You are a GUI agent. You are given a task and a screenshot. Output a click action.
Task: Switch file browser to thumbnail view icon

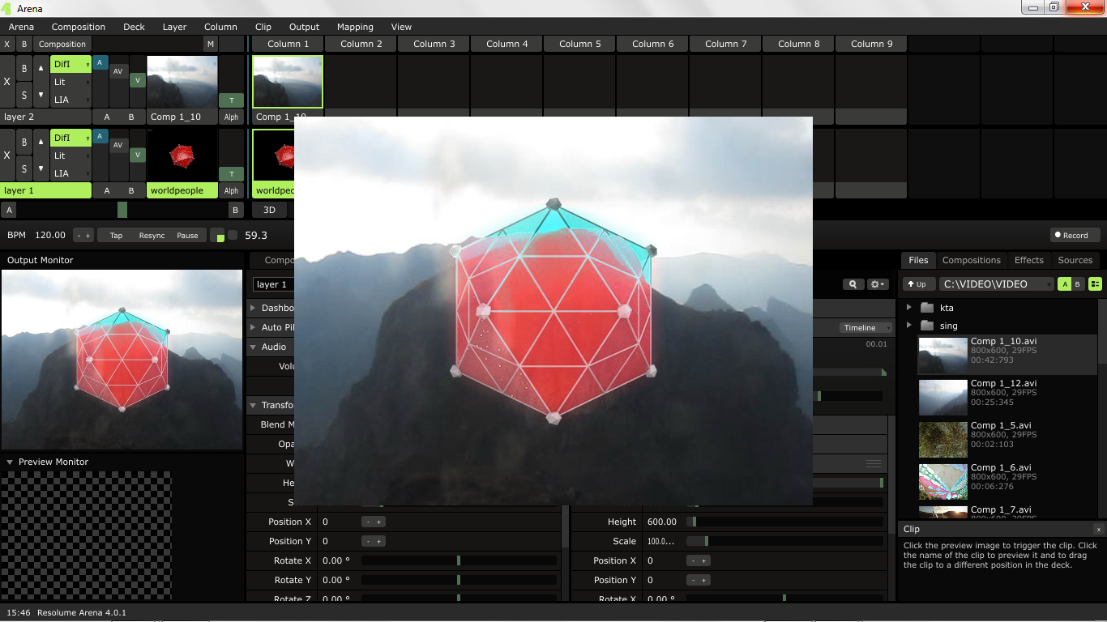(1096, 284)
